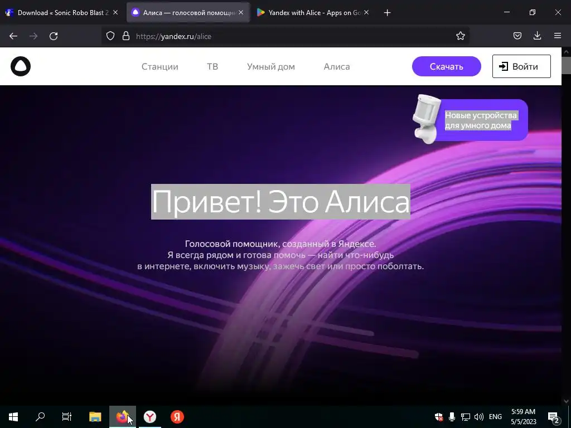The height and width of the screenshot is (428, 571).
Task: Open the Новые устройства для умного дома banner
Action: coord(470,120)
